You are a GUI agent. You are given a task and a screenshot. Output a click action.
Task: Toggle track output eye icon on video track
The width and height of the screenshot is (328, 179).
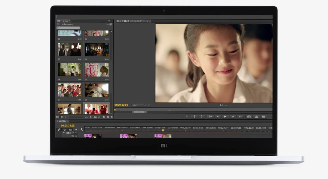[76, 136]
